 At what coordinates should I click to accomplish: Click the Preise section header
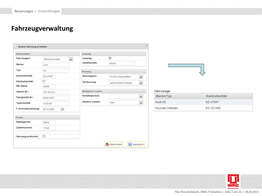click(48, 117)
